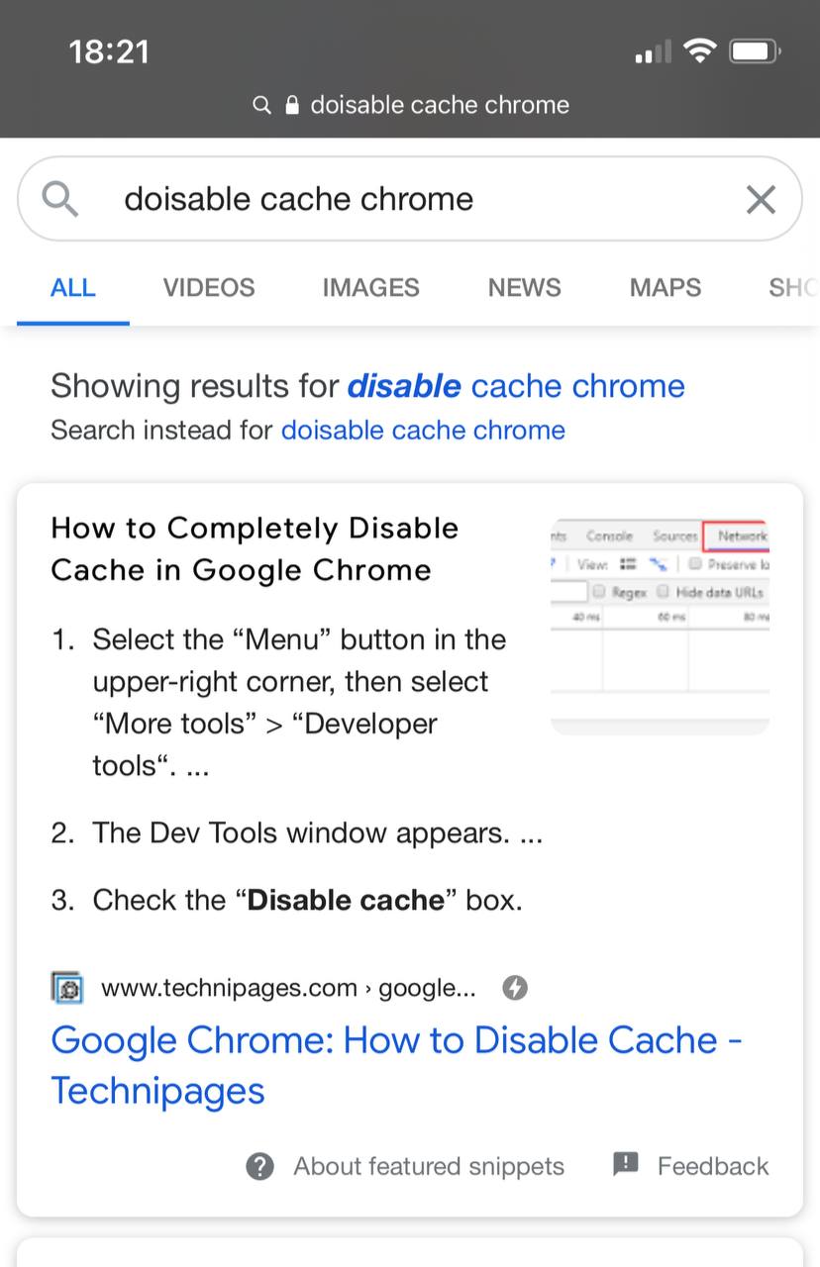The width and height of the screenshot is (820, 1267).
Task: Clear the search query with X
Action: point(760,200)
